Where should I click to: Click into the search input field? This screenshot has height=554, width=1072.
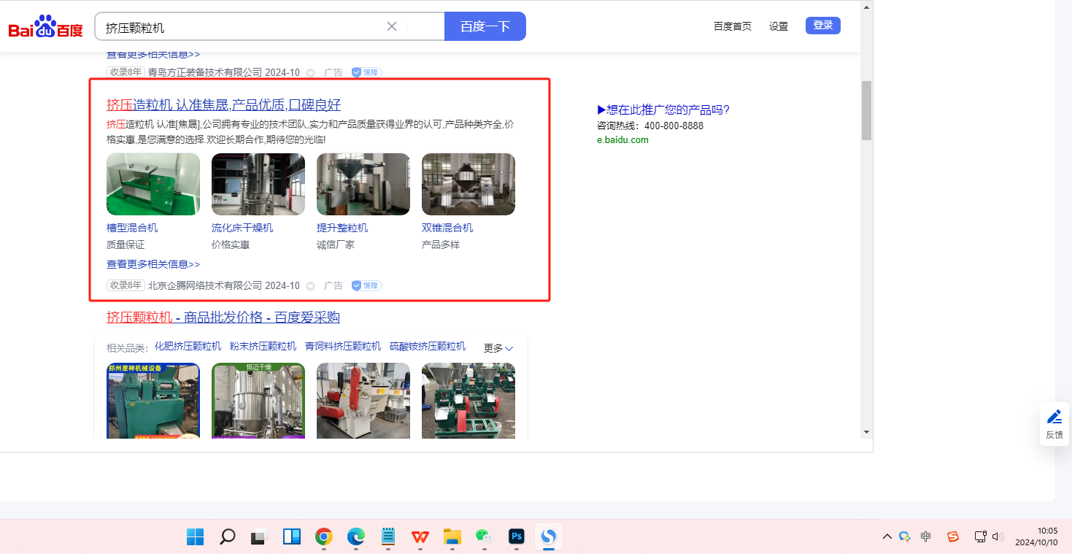(x=241, y=27)
